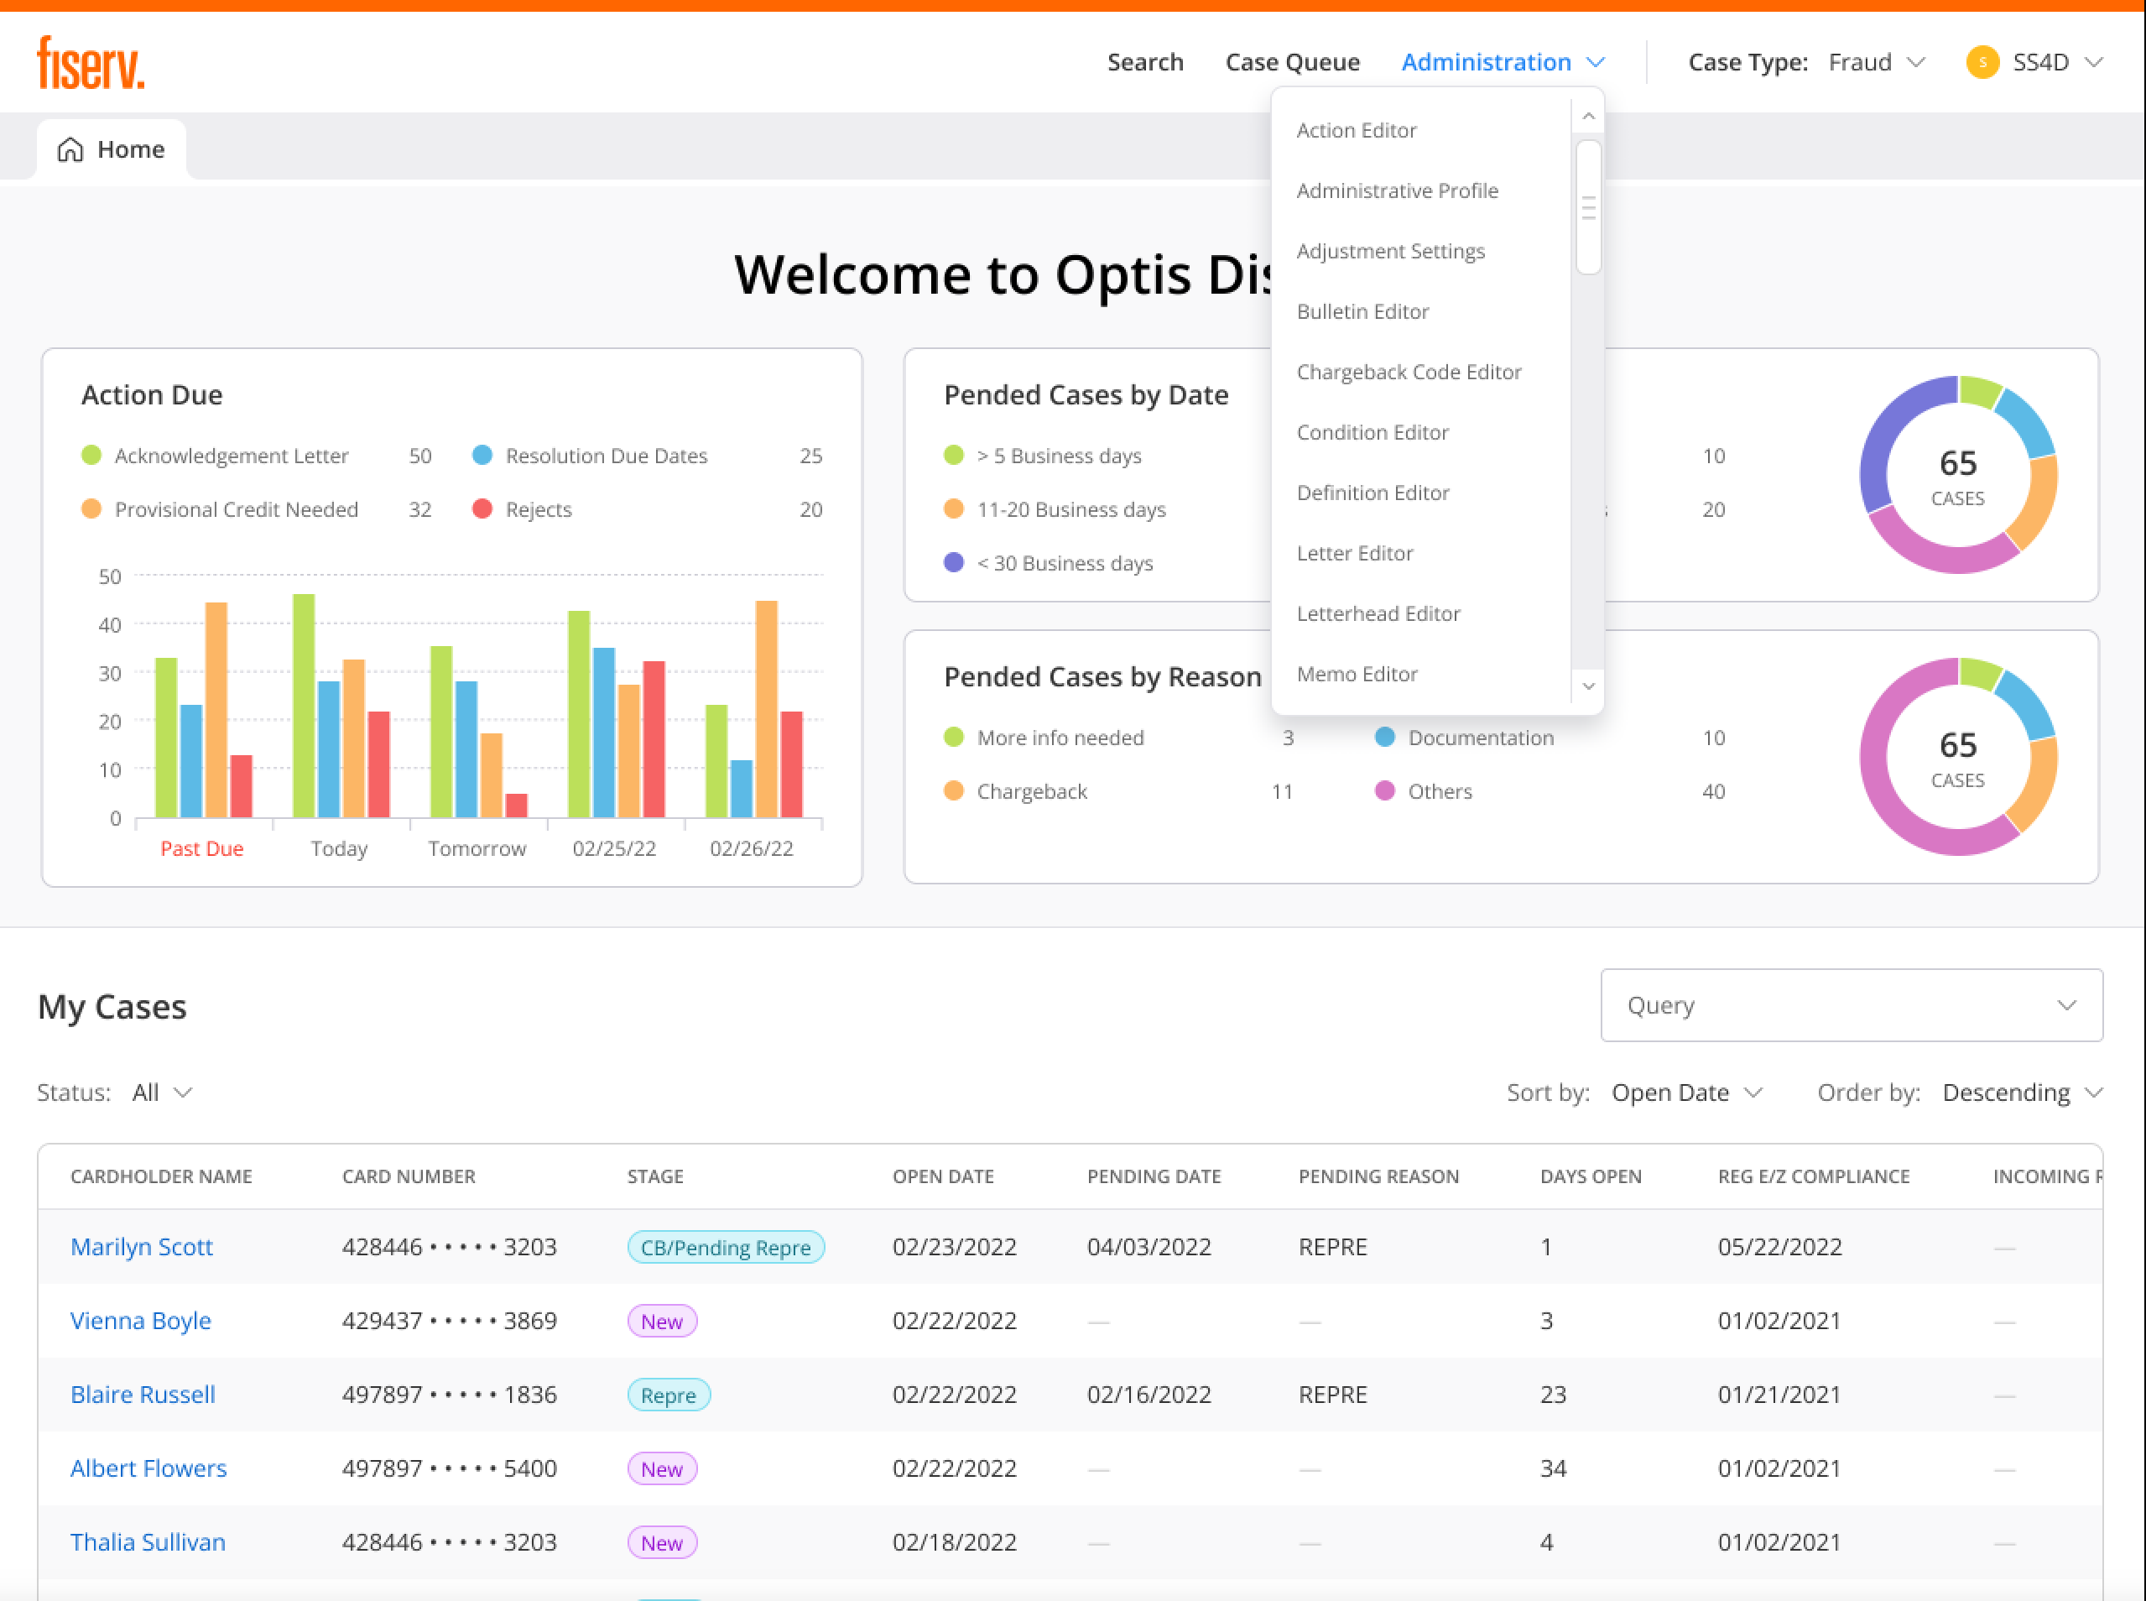The height and width of the screenshot is (1601, 2146).
Task: Open Blaire Russell's case
Action: (143, 1394)
